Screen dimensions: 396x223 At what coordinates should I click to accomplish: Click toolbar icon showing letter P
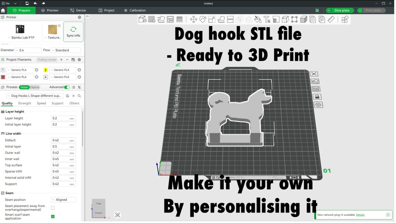tap(322, 19)
